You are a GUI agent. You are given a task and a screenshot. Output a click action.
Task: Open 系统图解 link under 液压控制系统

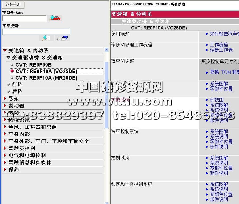219,131
